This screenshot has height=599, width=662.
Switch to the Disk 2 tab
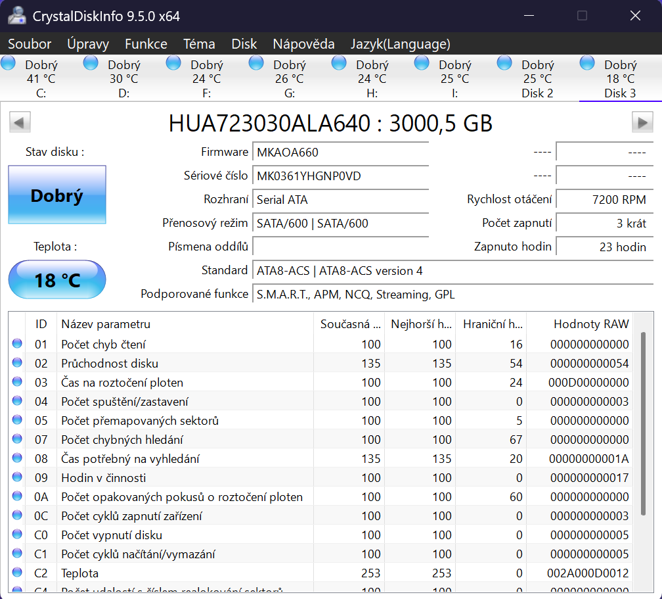click(537, 93)
